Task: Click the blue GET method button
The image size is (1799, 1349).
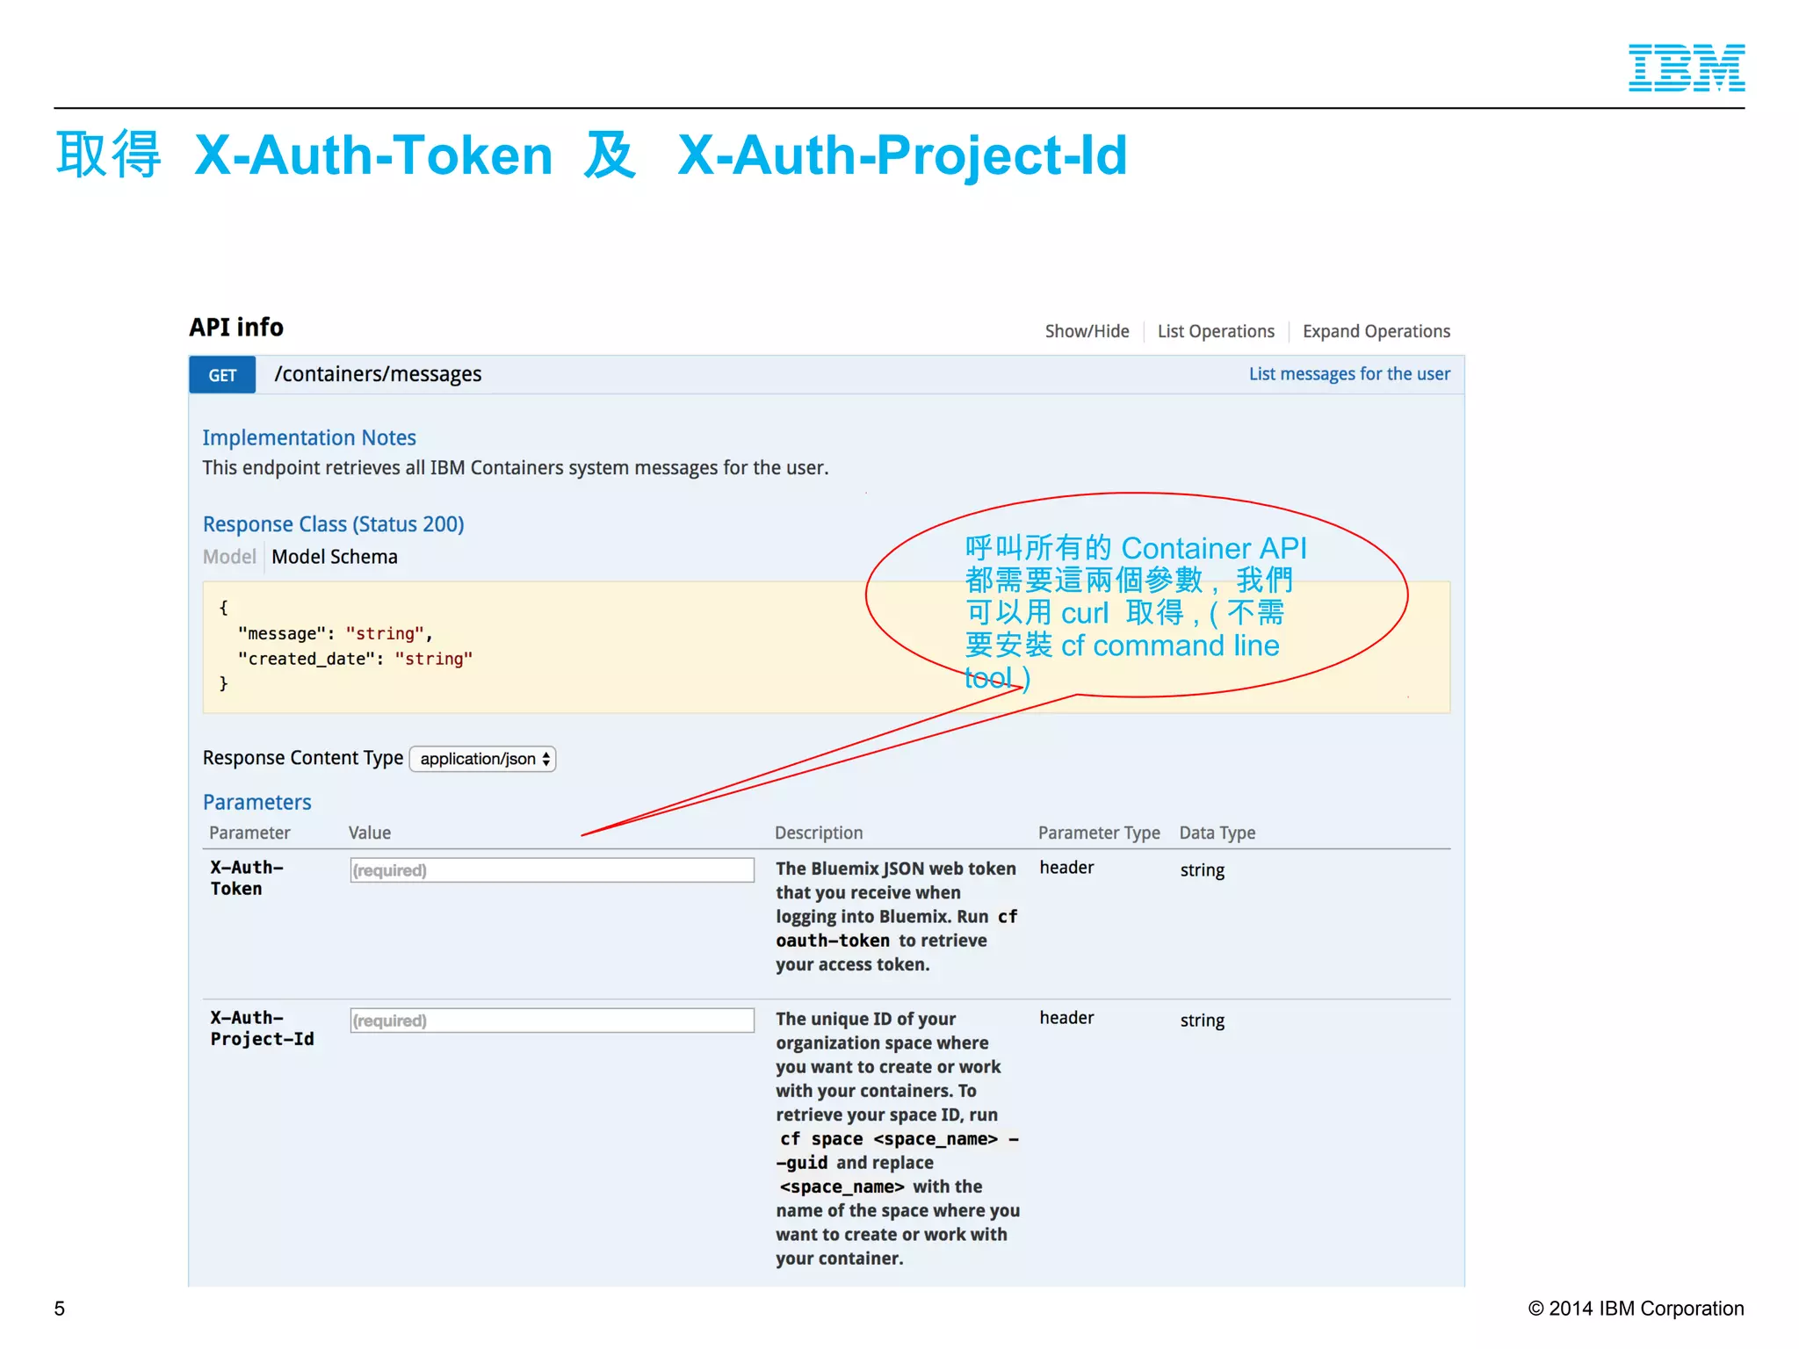Action: (222, 375)
